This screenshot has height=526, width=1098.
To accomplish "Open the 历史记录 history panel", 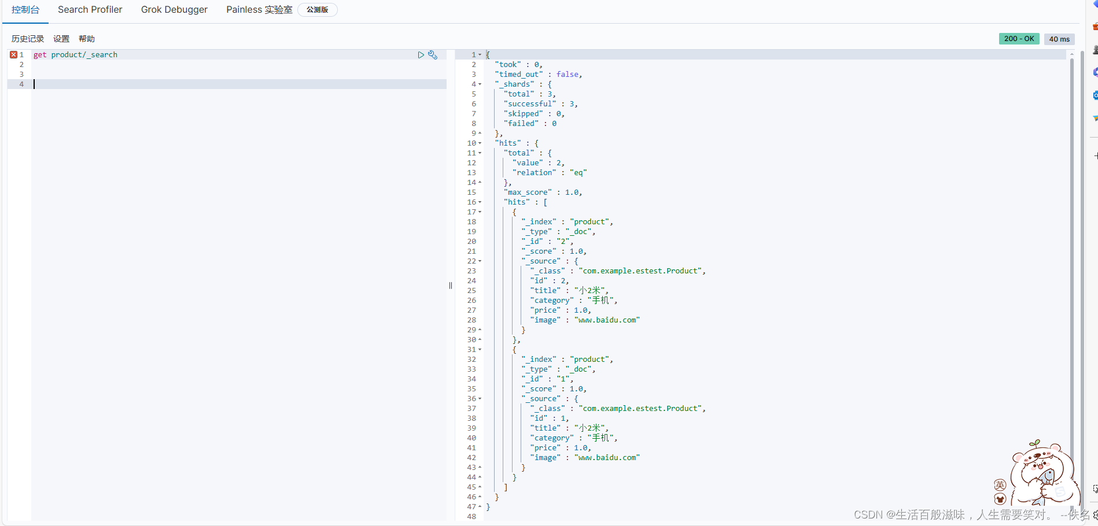I will [27, 38].
